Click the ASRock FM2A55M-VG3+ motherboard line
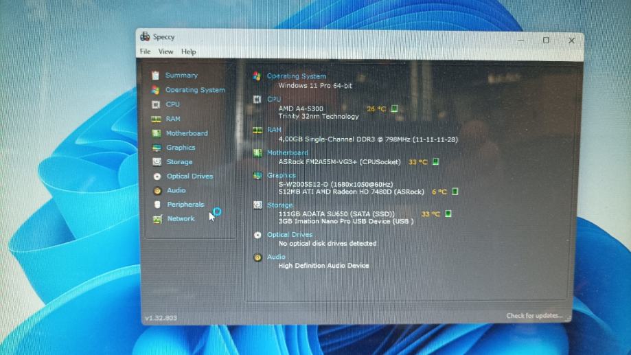The height and width of the screenshot is (355, 631). (x=340, y=162)
